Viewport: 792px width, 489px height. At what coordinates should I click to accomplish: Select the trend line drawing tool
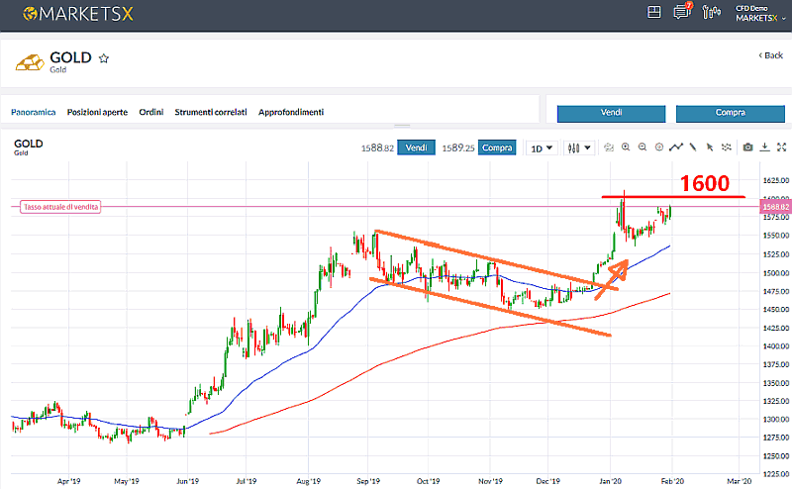[x=692, y=147]
